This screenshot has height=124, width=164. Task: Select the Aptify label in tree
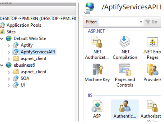coord(27,45)
